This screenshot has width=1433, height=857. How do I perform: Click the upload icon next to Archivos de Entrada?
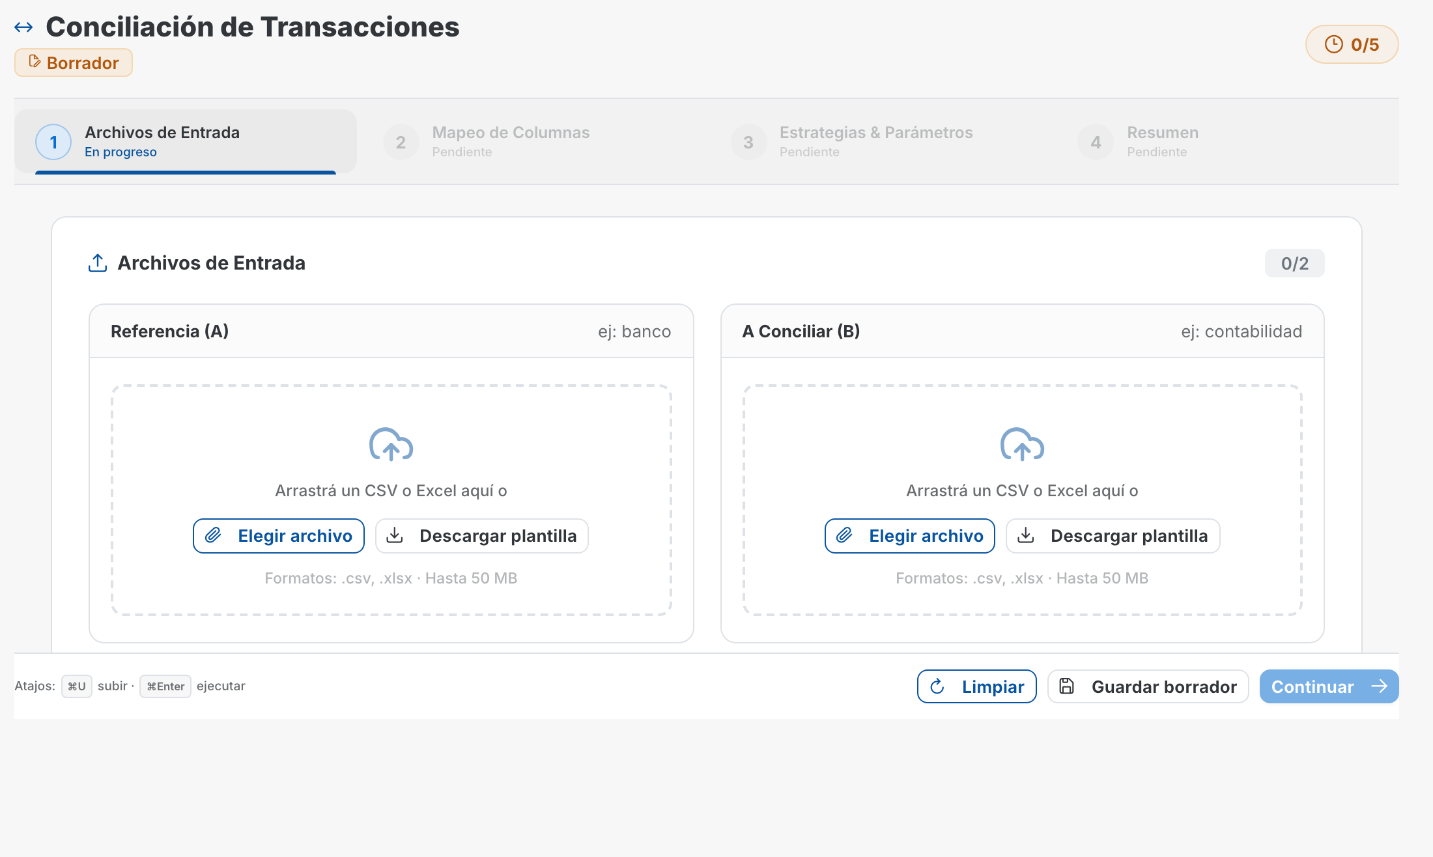pyautogui.click(x=97, y=262)
